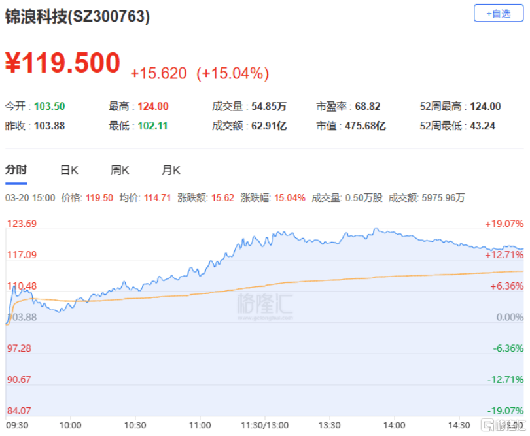Click the 09:30 time axis label
Image resolution: width=530 pixels, height=436 pixels.
point(18,424)
